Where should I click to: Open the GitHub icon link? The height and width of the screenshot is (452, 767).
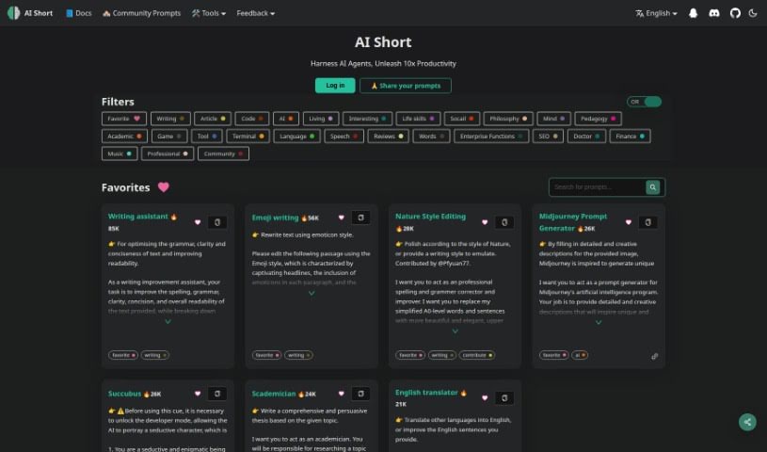(x=735, y=13)
